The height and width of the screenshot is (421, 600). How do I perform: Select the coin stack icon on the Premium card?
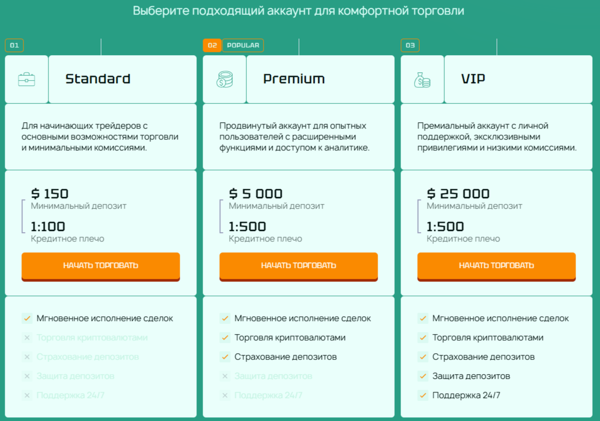[x=224, y=79]
